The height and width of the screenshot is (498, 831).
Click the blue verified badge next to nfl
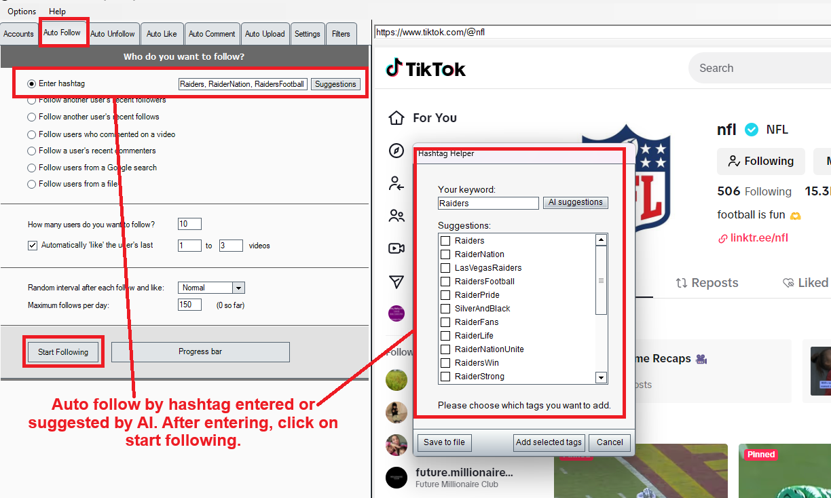tap(751, 130)
